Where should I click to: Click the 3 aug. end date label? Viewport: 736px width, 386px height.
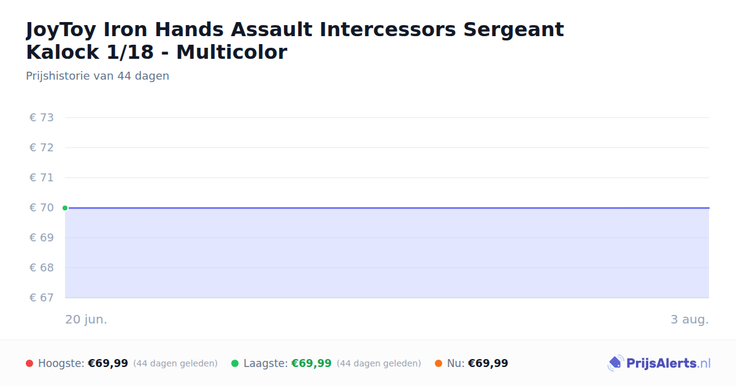click(x=689, y=319)
